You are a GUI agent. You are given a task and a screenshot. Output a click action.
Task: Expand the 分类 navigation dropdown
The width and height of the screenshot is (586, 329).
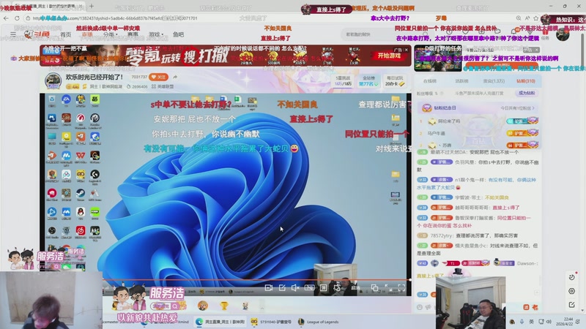(x=110, y=34)
